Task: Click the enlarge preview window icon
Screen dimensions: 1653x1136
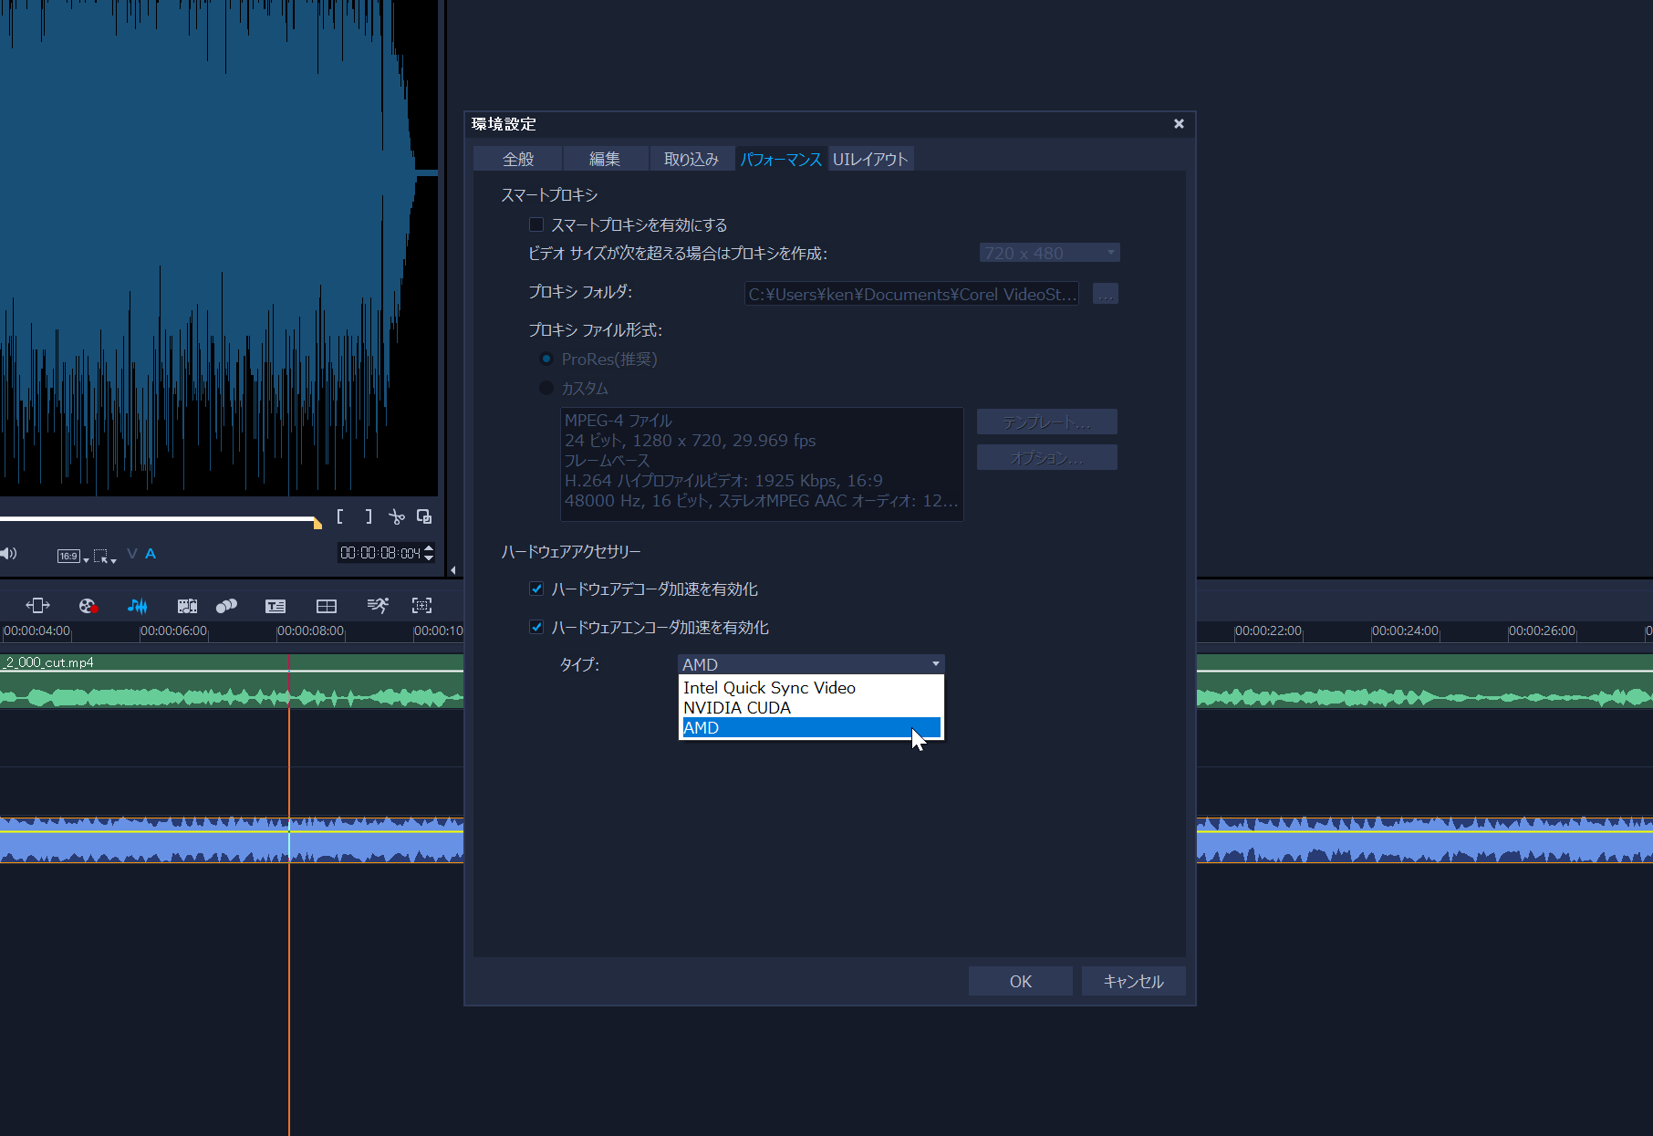Action: pyautogui.click(x=424, y=516)
